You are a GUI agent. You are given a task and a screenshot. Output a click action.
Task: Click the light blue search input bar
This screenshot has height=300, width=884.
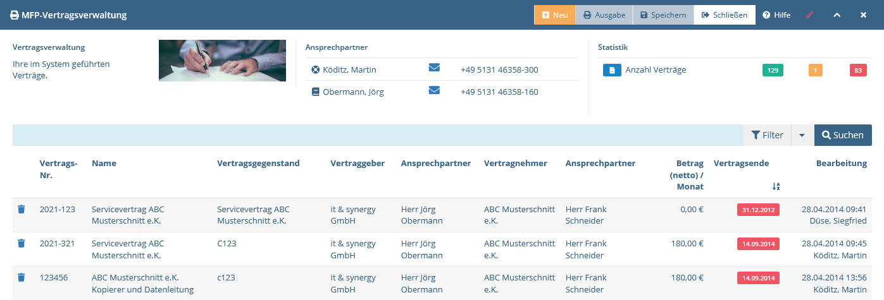pyautogui.click(x=378, y=135)
